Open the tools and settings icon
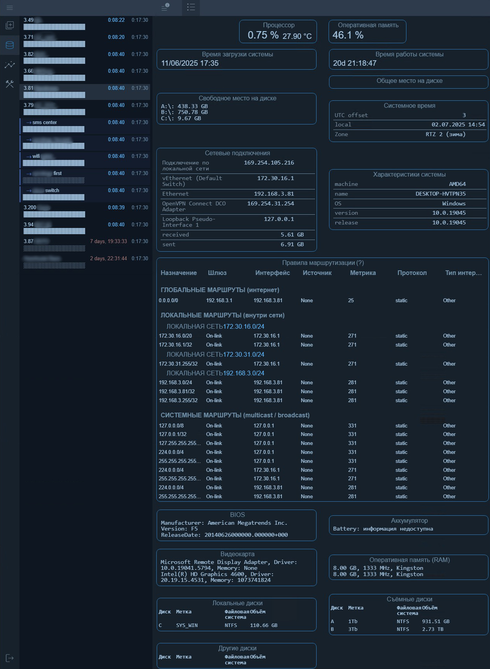The height and width of the screenshot is (669, 490). (10, 84)
